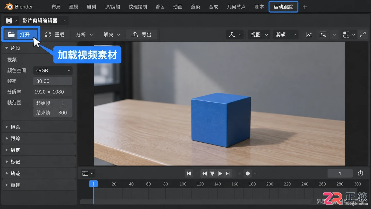The width and height of the screenshot is (371, 209).
Task: Open the editor type film strip icon
Action: (x=12, y=21)
